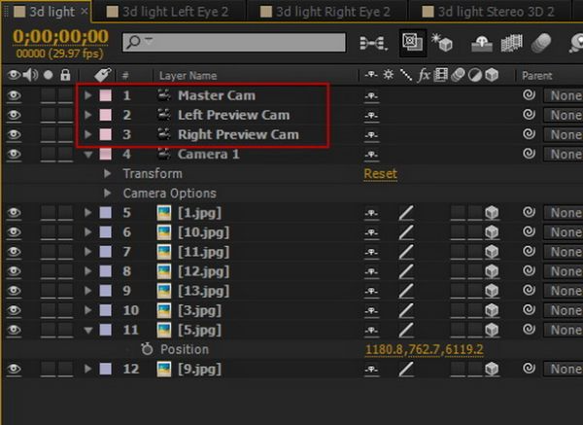Hide the Left Preview Cam layer
The width and height of the screenshot is (583, 425).
(14, 115)
